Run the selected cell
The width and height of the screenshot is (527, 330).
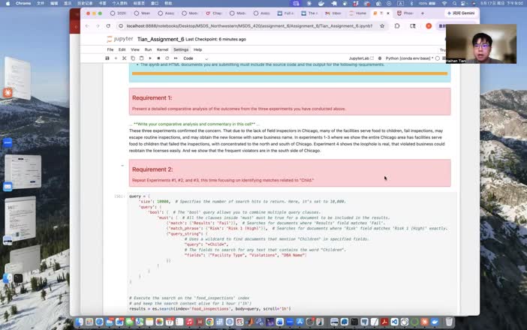150,58
